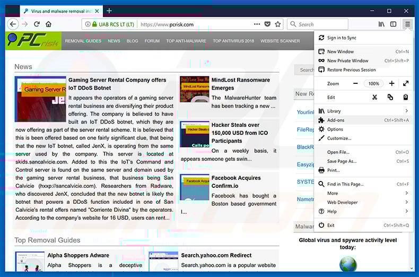
Task: Choose Open File... entry
Action: coord(363,152)
